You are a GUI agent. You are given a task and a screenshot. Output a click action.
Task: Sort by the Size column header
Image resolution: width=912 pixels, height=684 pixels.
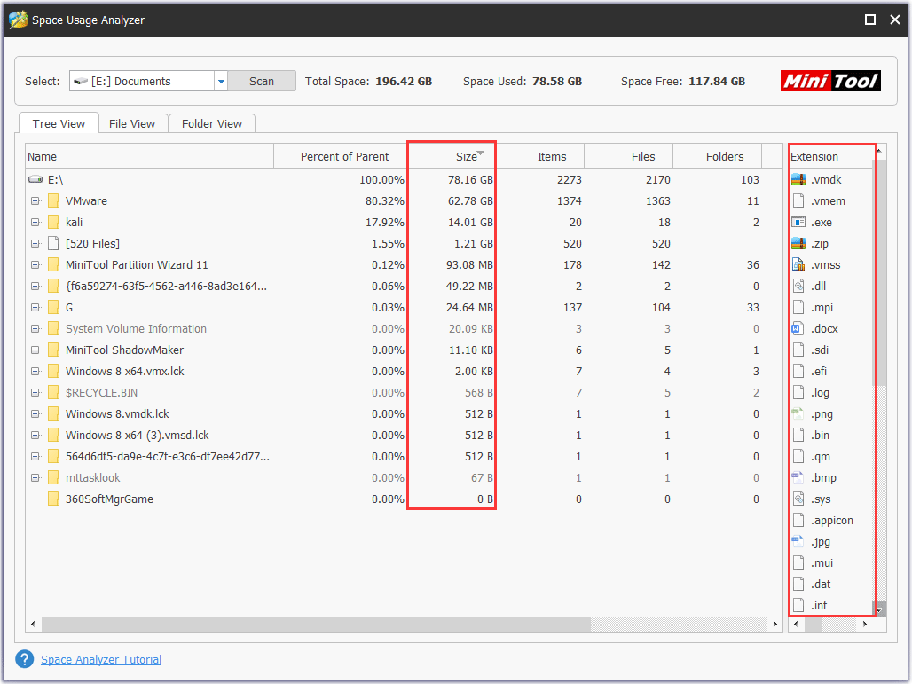[x=452, y=156]
